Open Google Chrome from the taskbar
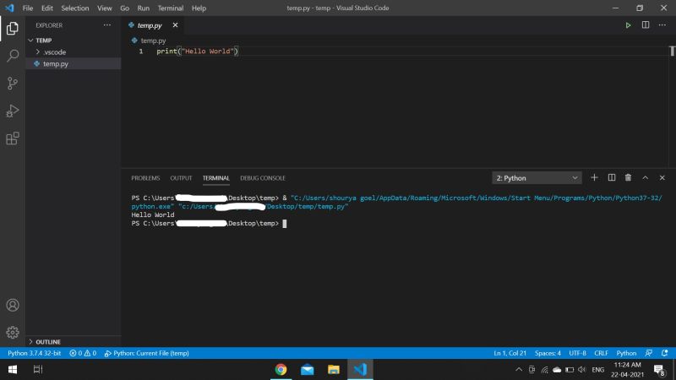 tap(281, 369)
